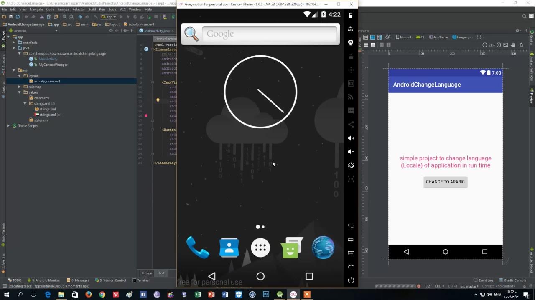Select the Design surface view mode icon
This screenshot has width=535, height=300.
[365, 37]
